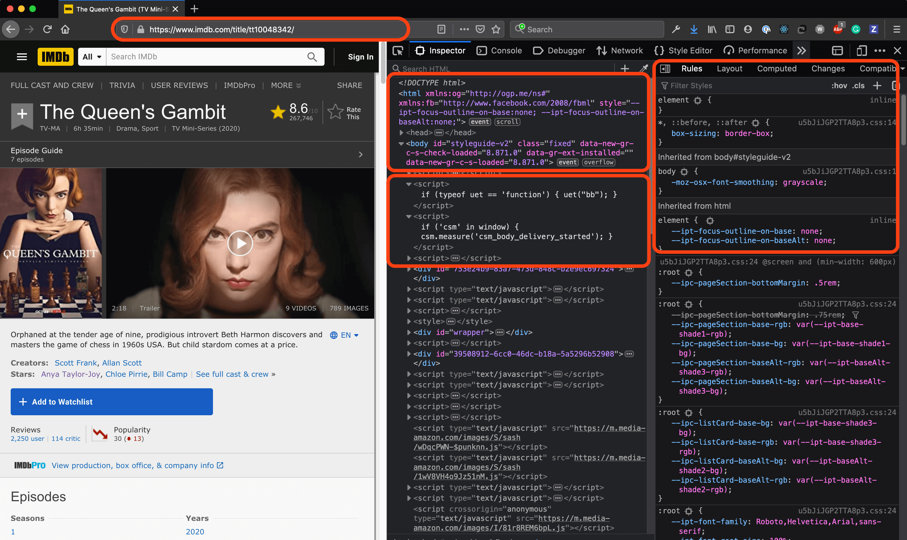Play the trailer video
Screen dimensions: 907x540
pyautogui.click(x=240, y=243)
